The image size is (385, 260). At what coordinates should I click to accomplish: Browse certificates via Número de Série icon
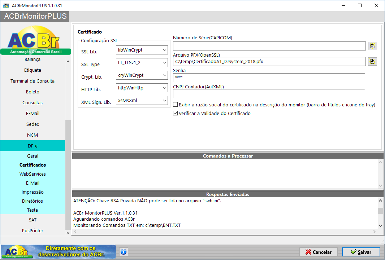[372, 46]
